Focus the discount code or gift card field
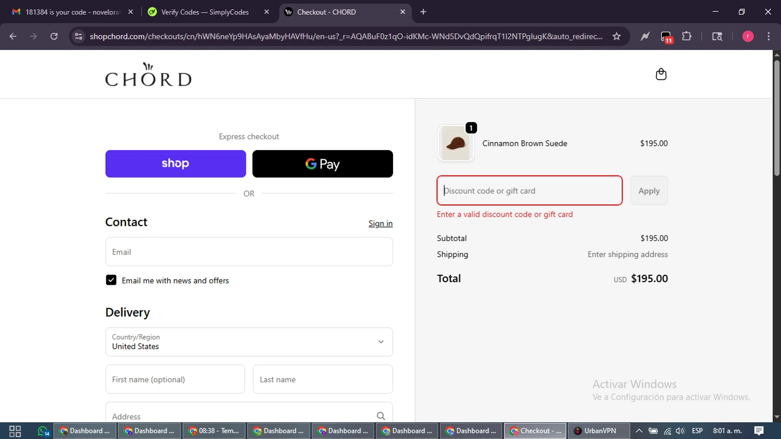Viewport: 781px width, 439px height. coord(530,191)
